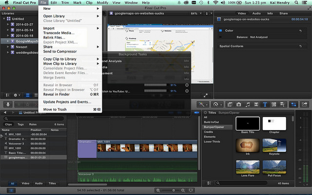
Task: Show the Effects browser
Action: 230,104
